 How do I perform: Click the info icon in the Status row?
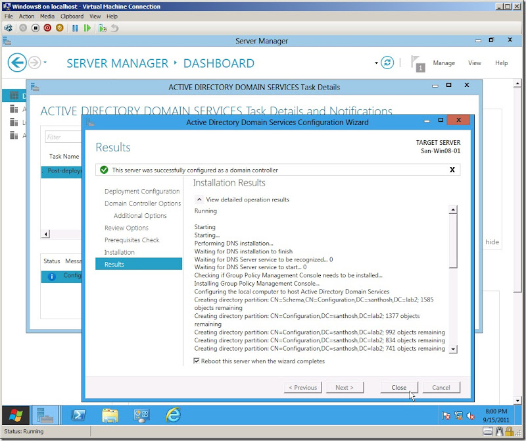click(52, 276)
